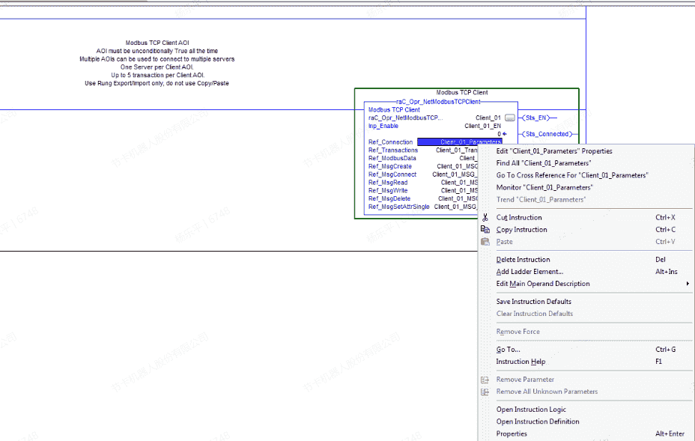Image resolution: width=695 pixels, height=441 pixels.
Task: Choose Monitor "Client_01_Parameters" entry
Action: [x=544, y=187]
